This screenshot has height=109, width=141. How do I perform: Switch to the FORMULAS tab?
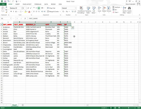tap(38, 4)
